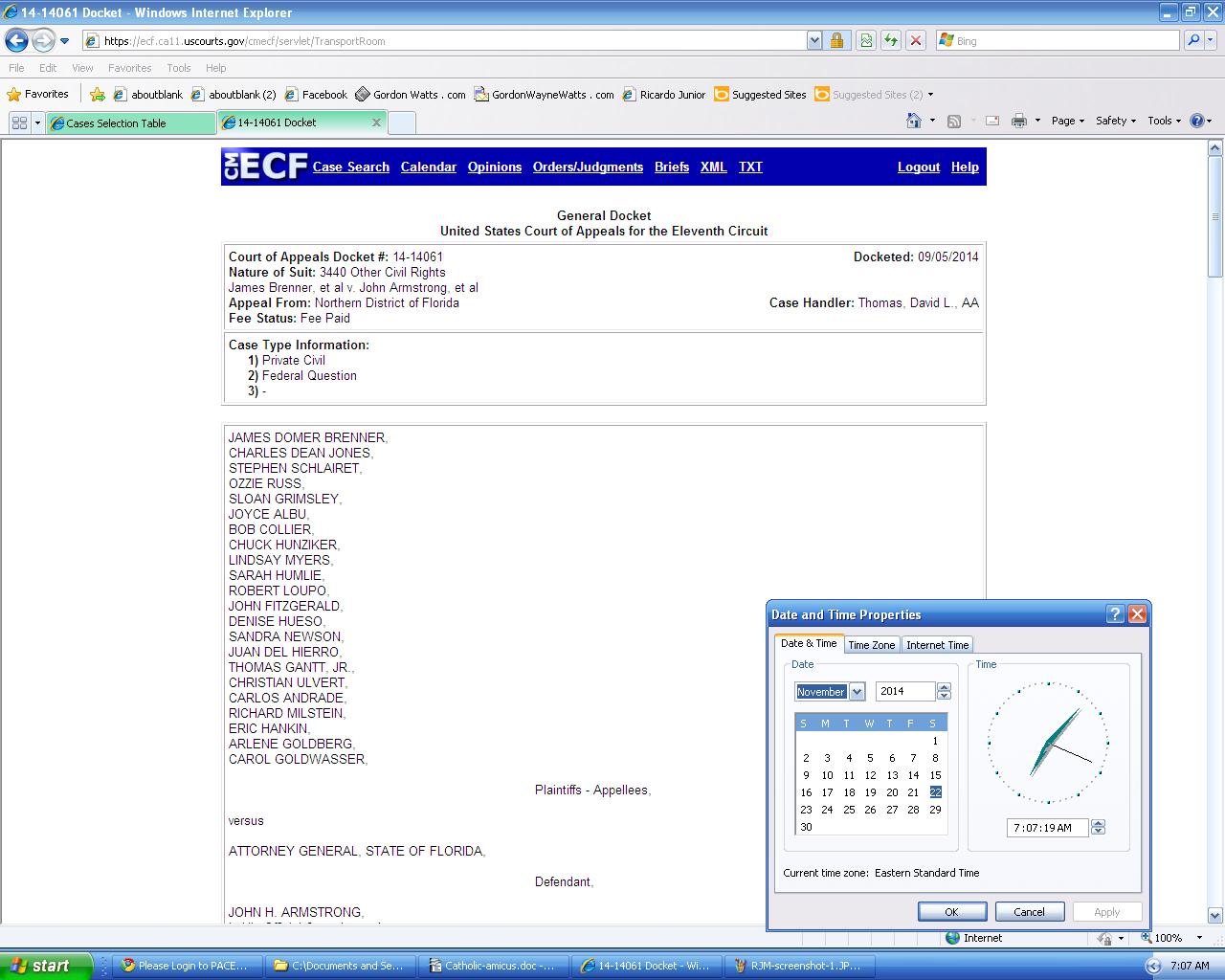
Task: Select day 15 in the calendar
Action: tap(935, 775)
